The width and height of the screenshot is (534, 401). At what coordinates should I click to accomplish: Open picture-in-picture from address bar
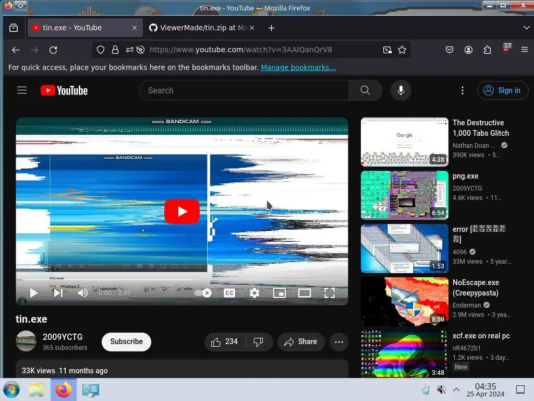[387, 50]
